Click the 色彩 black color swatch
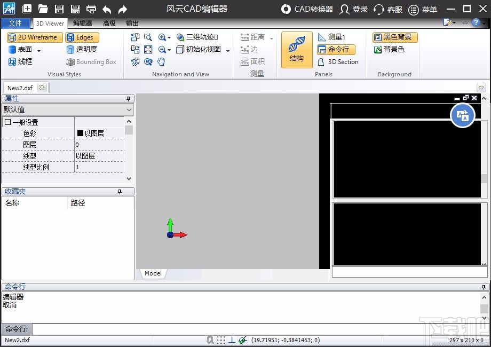This screenshot has width=491, height=347. pos(80,133)
